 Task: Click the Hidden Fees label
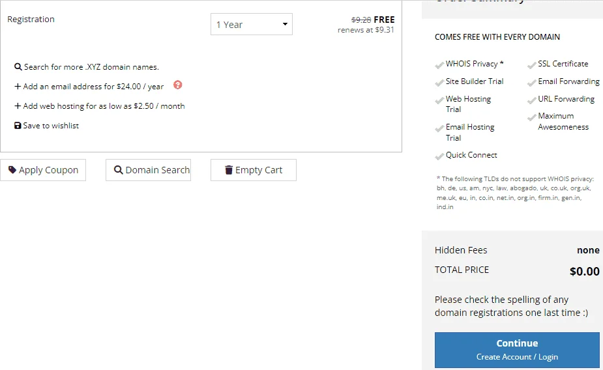click(461, 250)
